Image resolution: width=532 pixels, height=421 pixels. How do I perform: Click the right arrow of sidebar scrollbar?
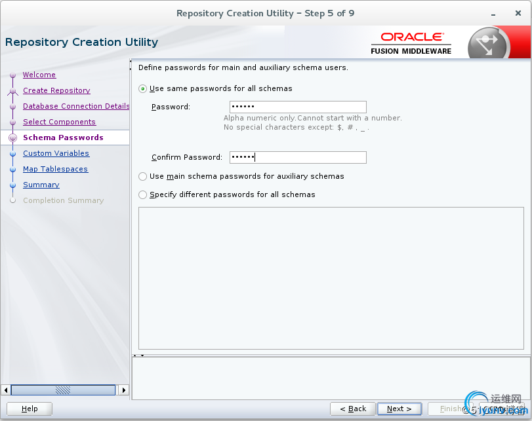point(124,390)
